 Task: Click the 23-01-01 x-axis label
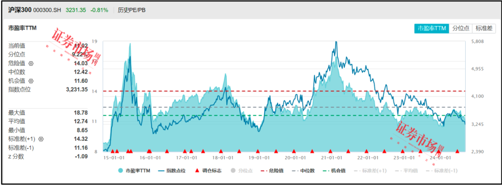click(x=404, y=158)
